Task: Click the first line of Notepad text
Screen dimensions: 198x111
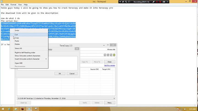Action: tap(57, 8)
